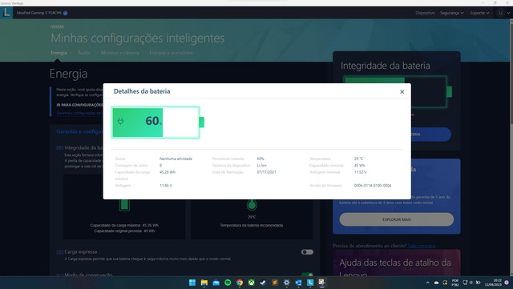The image size is (513, 289).
Task: Open File Explorer from taskbar
Action: (x=204, y=283)
